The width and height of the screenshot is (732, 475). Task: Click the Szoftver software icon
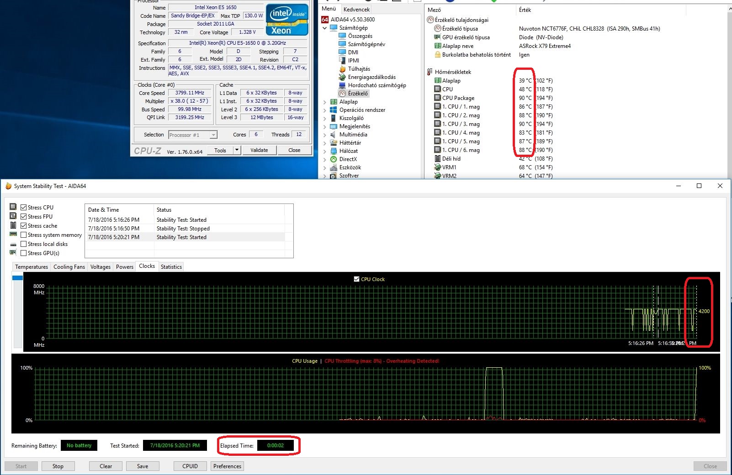tap(334, 176)
